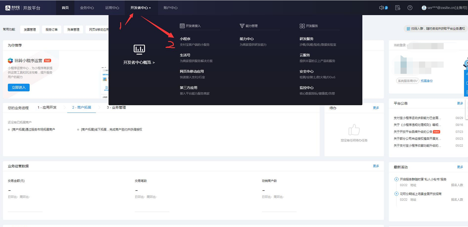Click the 交易笔数 metric label
Screen dimensions: 468x227
pyautogui.click(x=141, y=181)
